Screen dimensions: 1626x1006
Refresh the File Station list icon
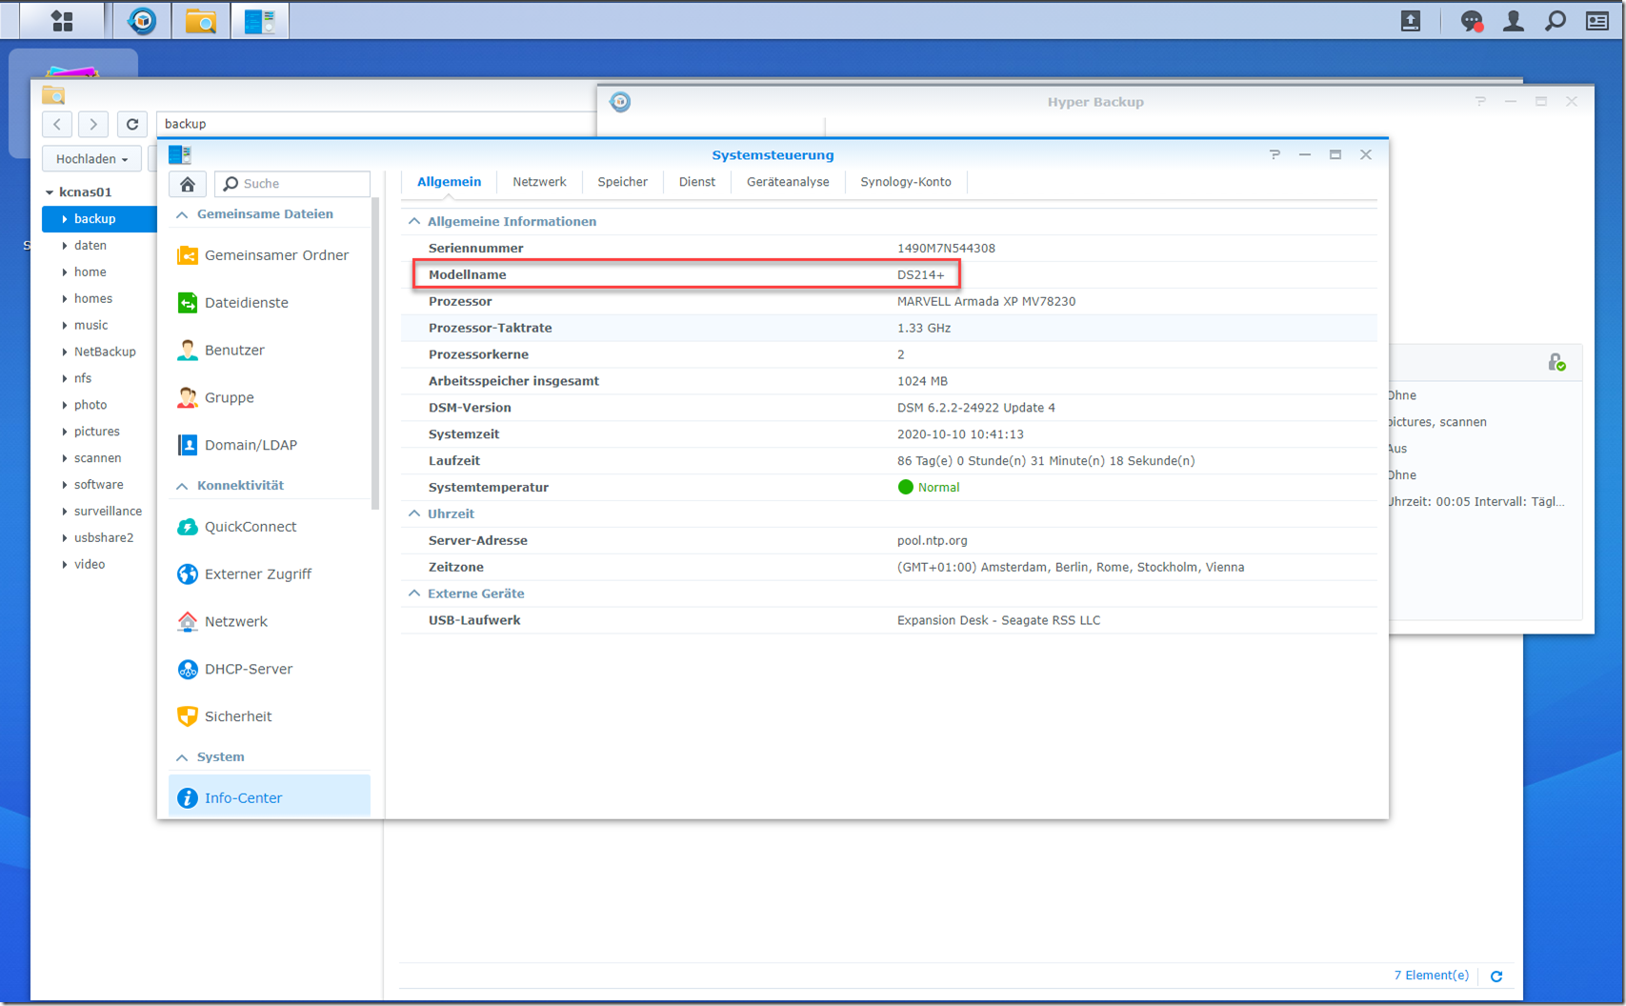[x=1496, y=976]
